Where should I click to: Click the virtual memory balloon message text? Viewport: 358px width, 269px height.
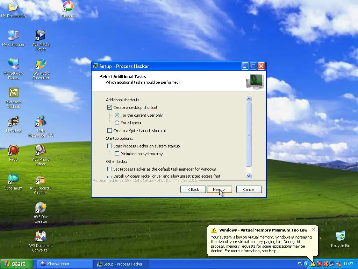[261, 244]
